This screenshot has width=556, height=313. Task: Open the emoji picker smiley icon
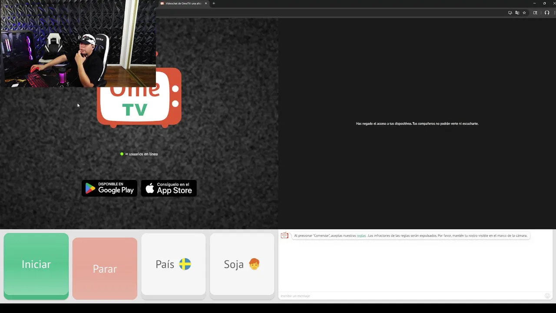pyautogui.click(x=547, y=296)
